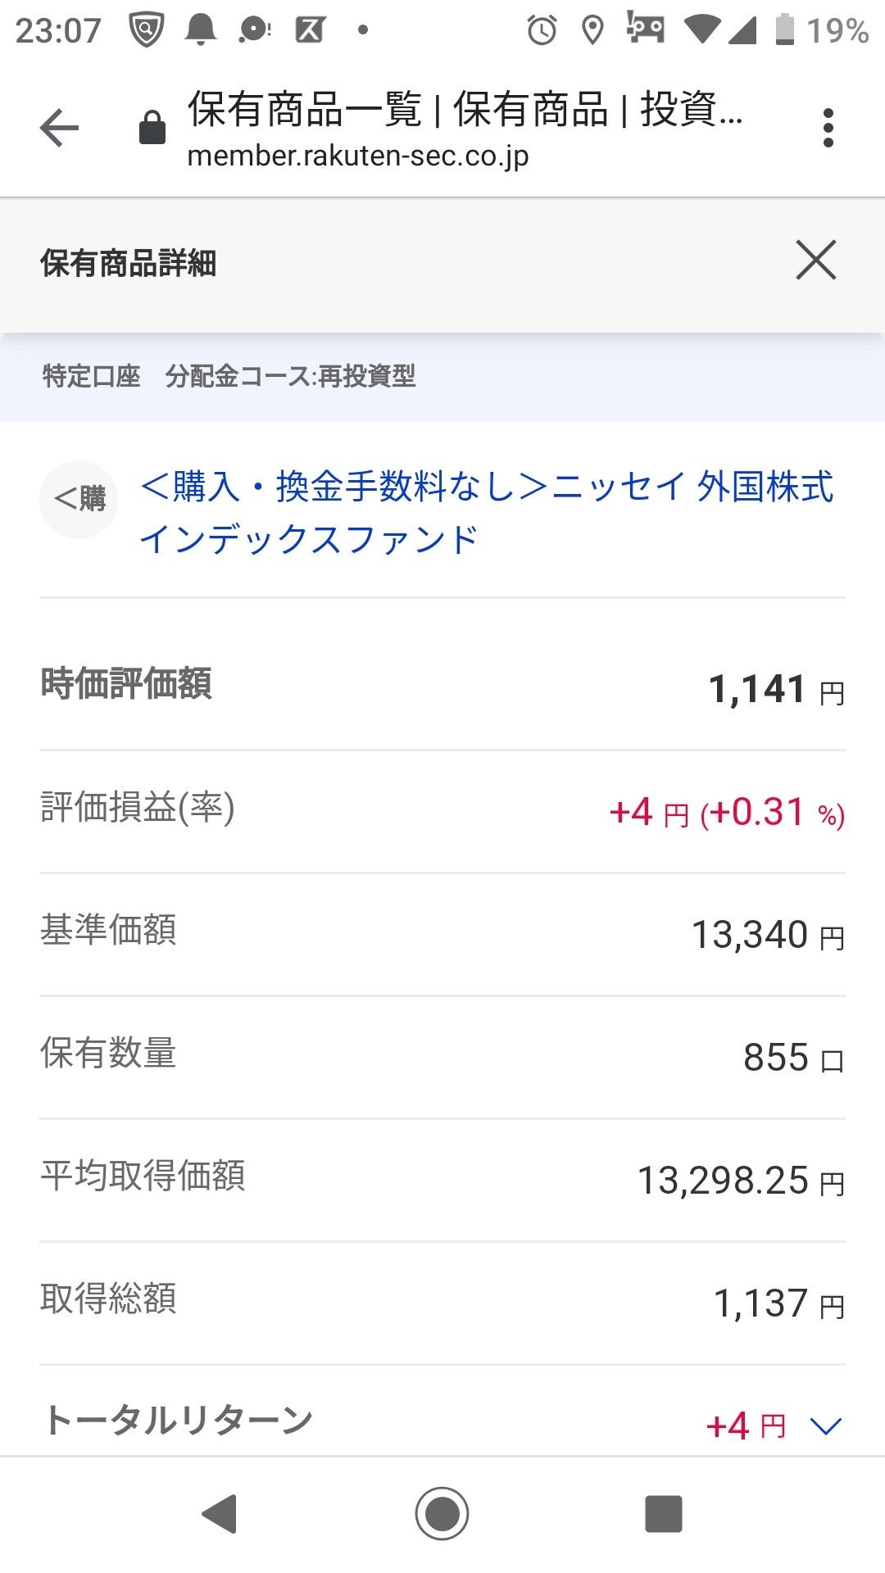Image resolution: width=885 pixels, height=1573 pixels.
Task: Open the browser three-dot menu
Action: (x=828, y=129)
